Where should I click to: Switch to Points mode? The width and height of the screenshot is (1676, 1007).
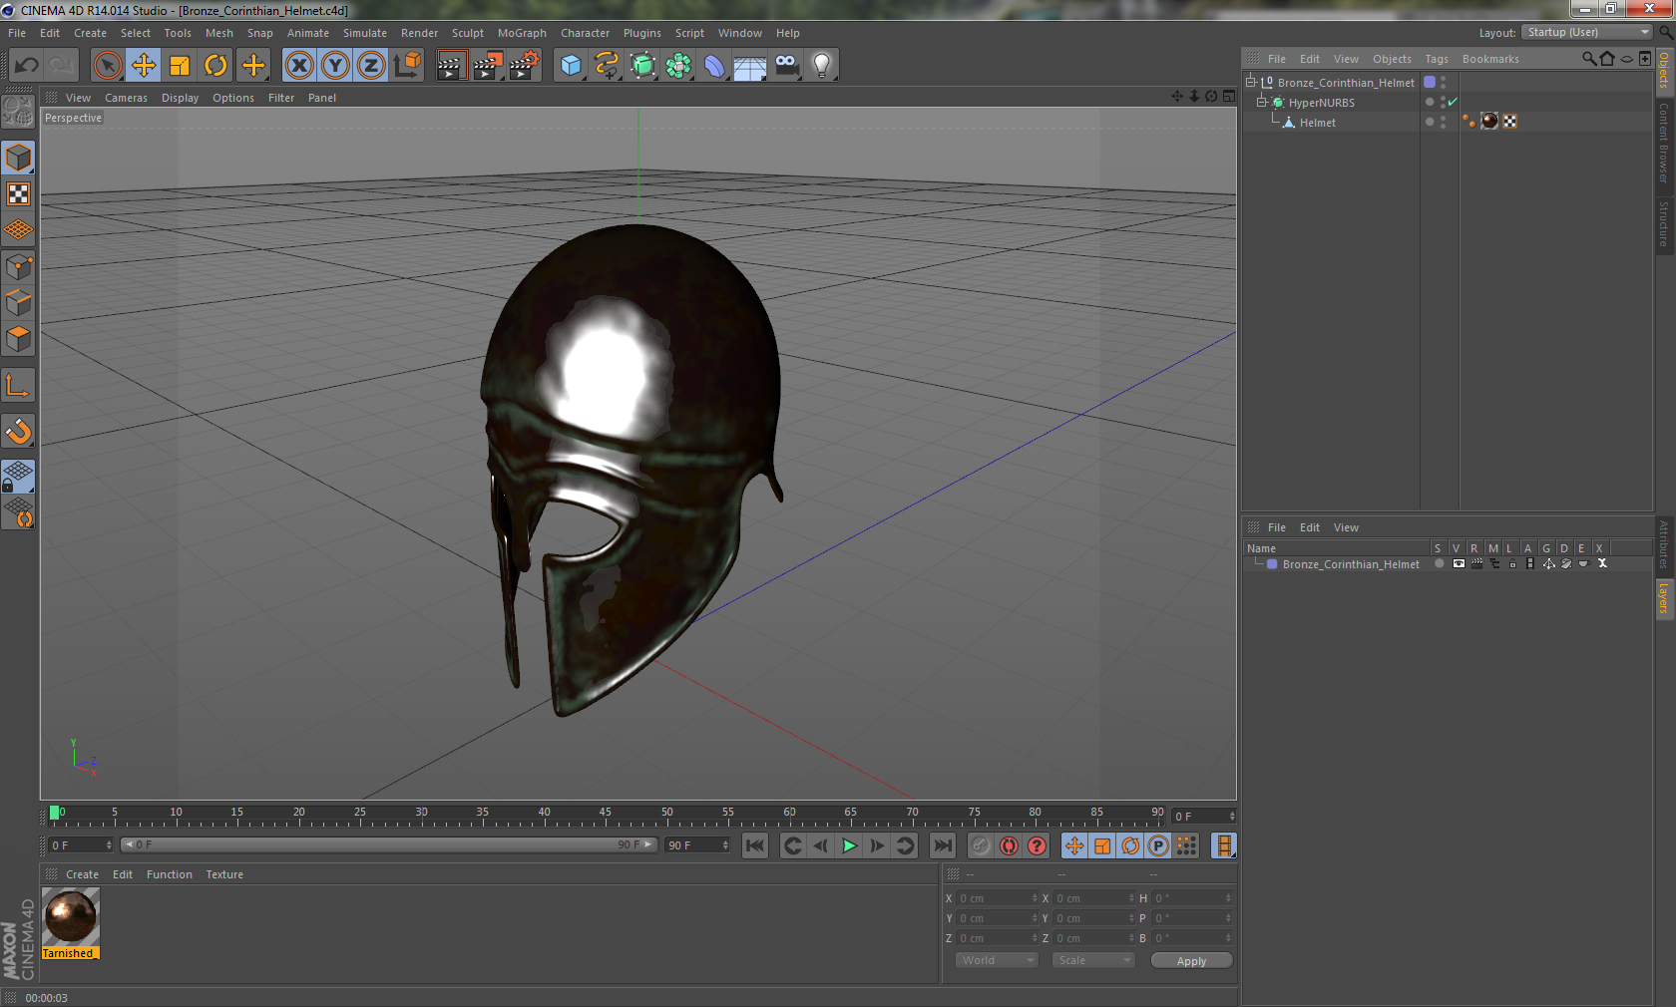(19, 267)
